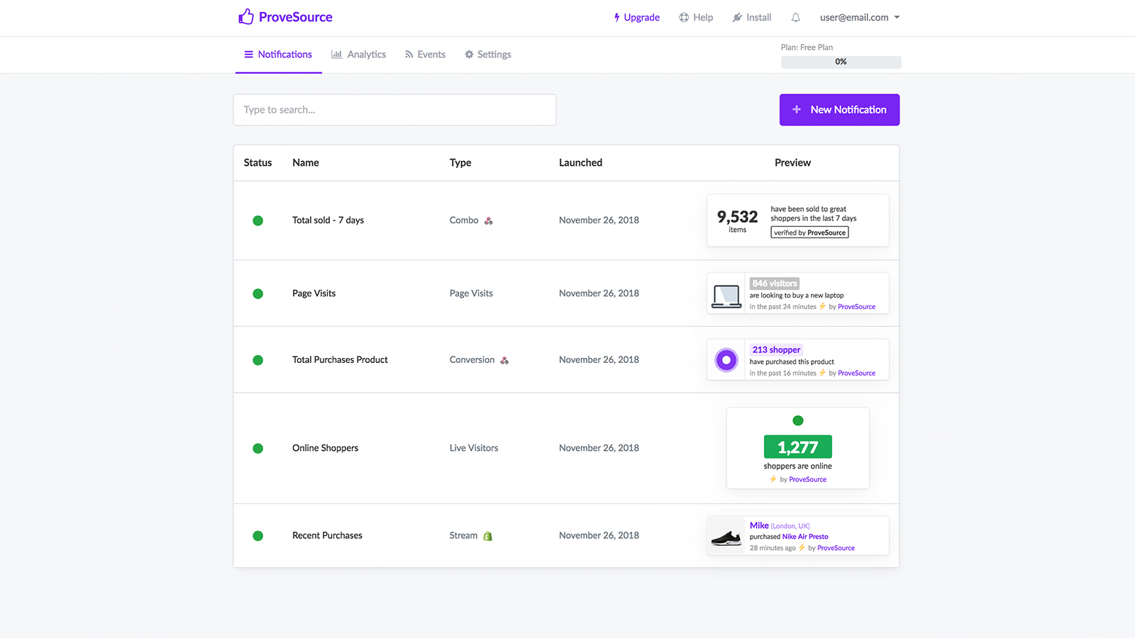Click launch date in Recent Purchases row
This screenshot has height=638, width=1135.
(599, 536)
